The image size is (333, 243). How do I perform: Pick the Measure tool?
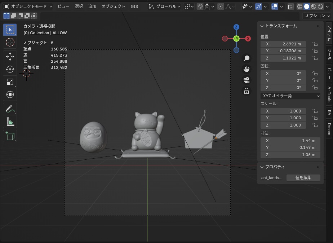click(x=10, y=122)
